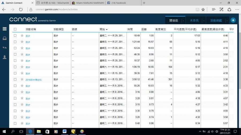Viewport: 241px width, 135px height.
Task: Click the share icon in browser toolbar
Action: coord(229,10)
